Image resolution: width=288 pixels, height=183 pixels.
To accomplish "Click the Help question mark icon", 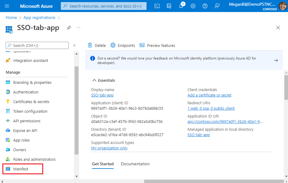I will coord(205,6).
